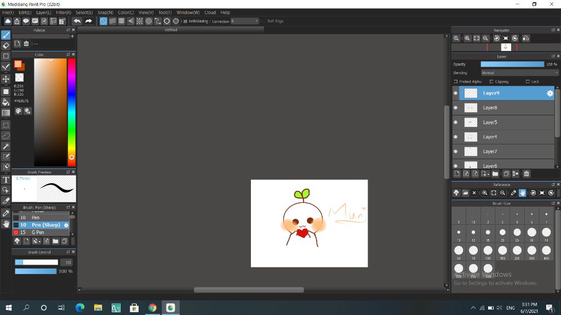Enable the circle snap guide

[149, 21]
